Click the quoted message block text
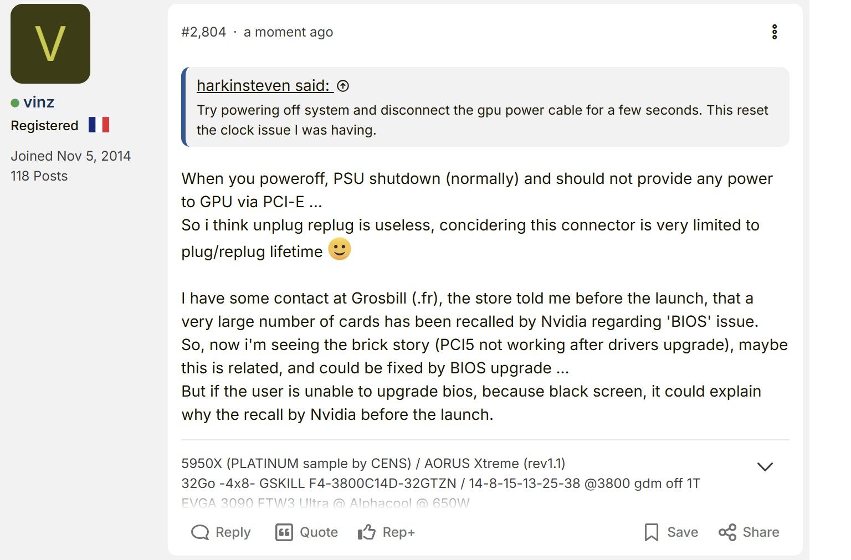The height and width of the screenshot is (560, 851). (482, 120)
